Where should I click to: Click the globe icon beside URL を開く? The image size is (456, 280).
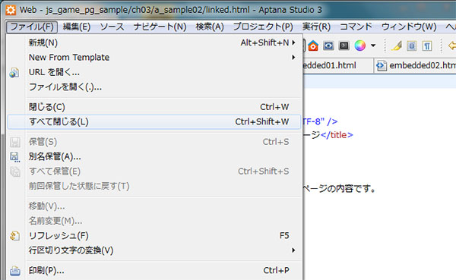point(14,73)
